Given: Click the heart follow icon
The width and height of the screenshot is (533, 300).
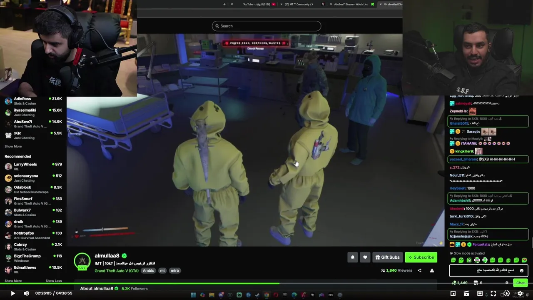Looking at the screenshot, I should tap(365, 257).
